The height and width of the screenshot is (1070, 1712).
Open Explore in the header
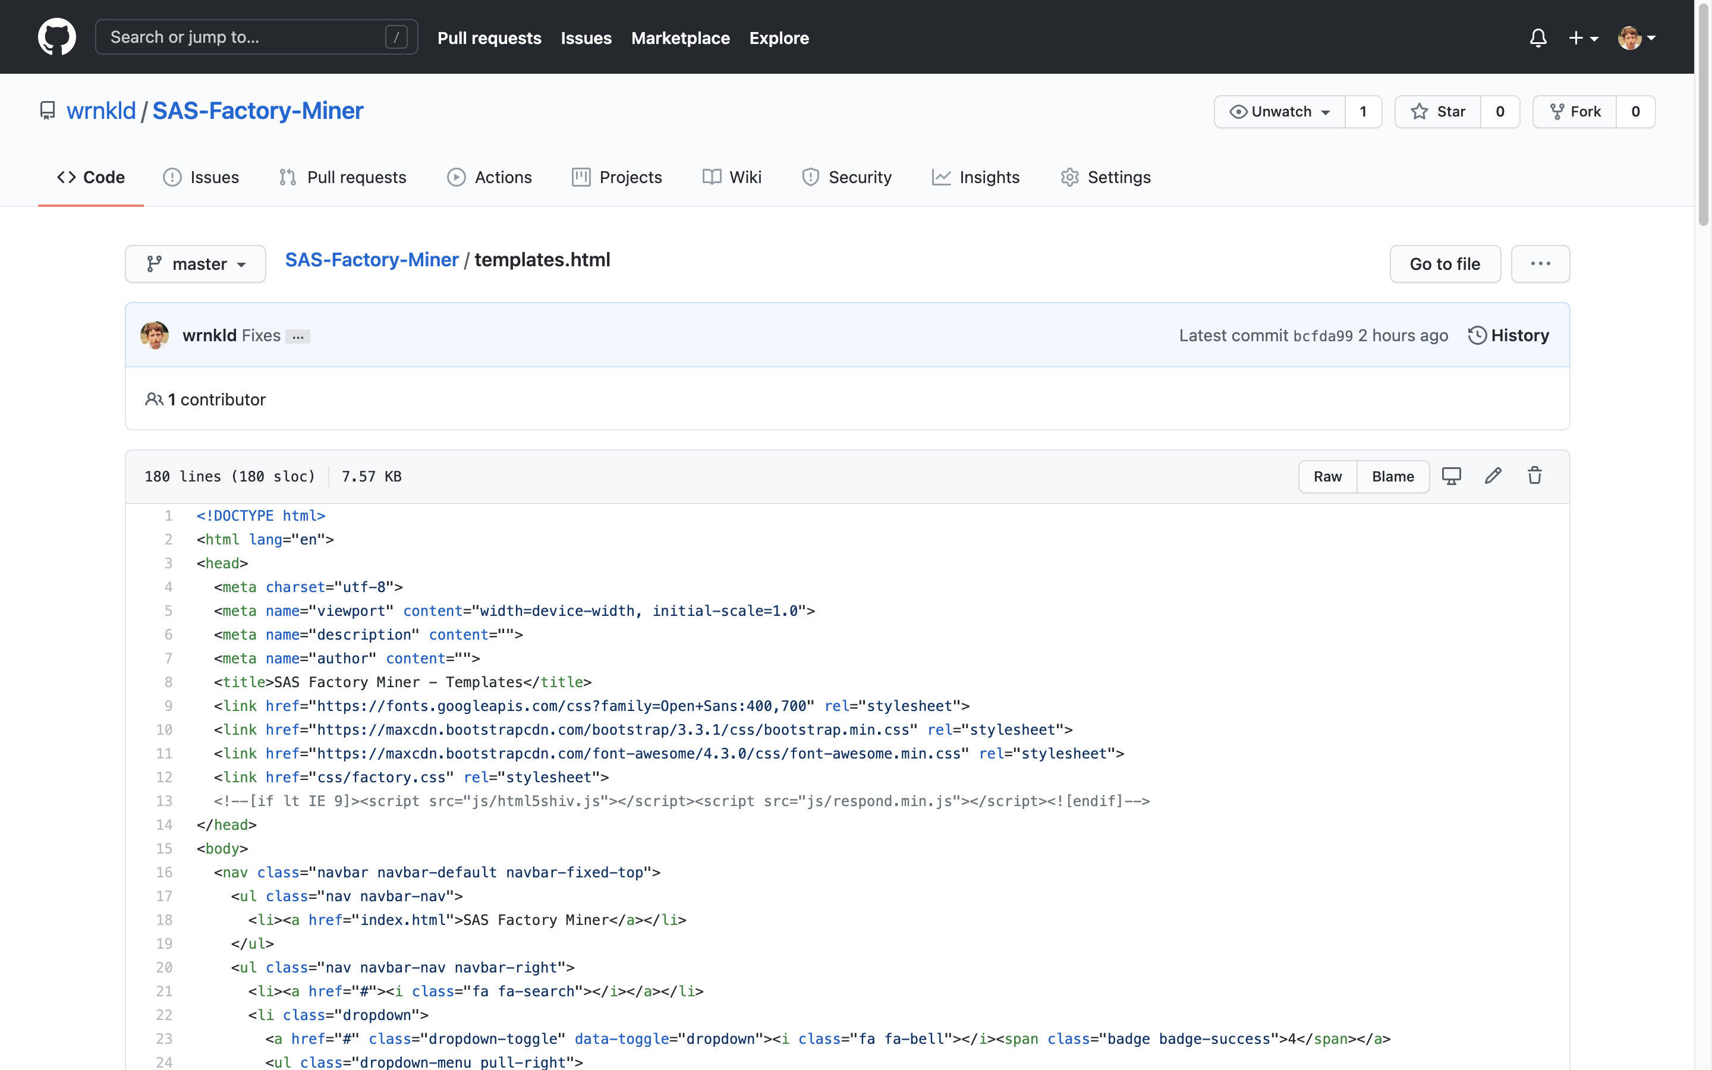click(779, 37)
